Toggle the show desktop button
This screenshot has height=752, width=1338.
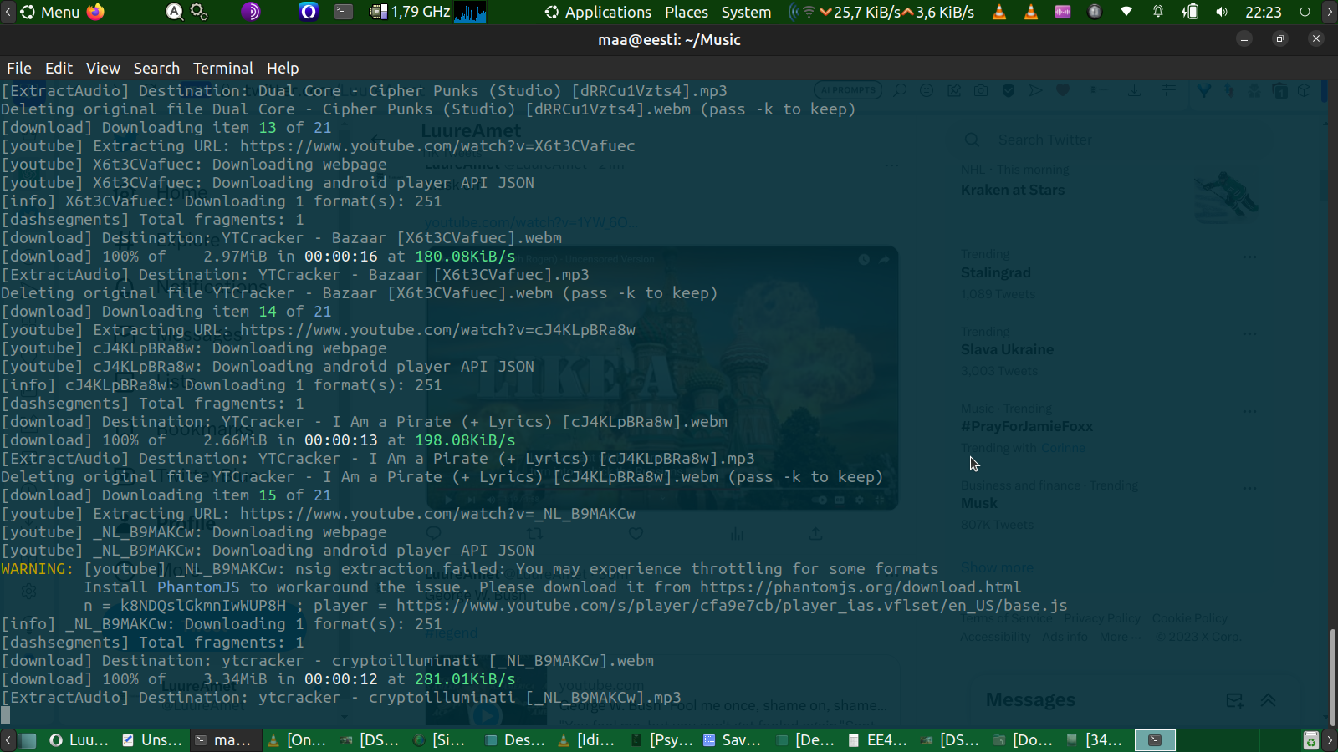[28, 740]
